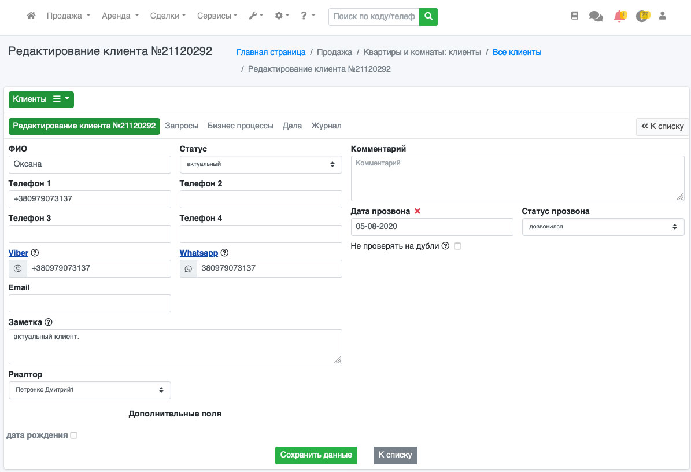Open the book documentation icon
This screenshot has height=472, width=691.
(x=574, y=16)
